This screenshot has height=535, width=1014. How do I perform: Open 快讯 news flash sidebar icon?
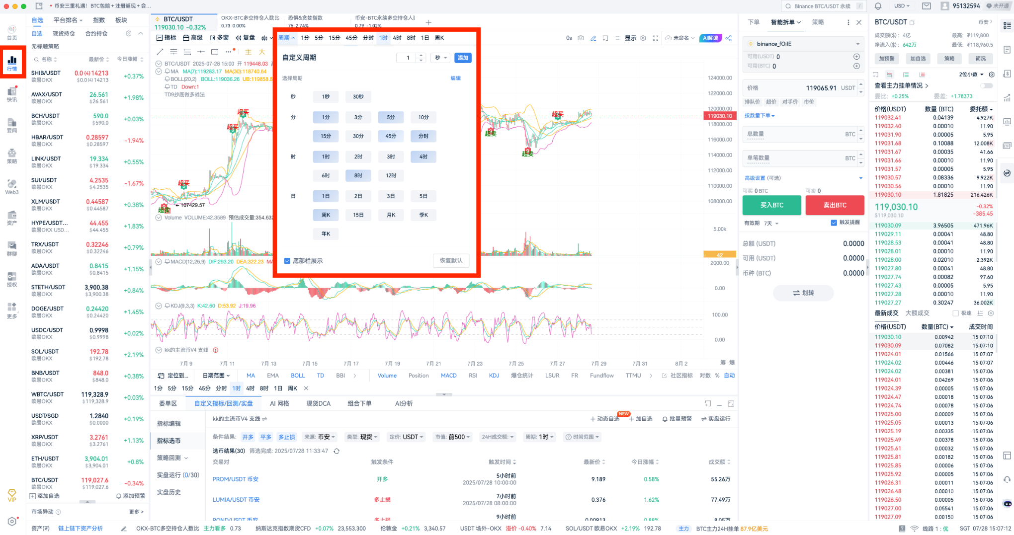(12, 94)
